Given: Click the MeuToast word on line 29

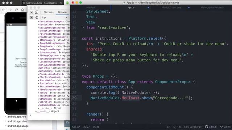Looking at the screenshot, I should pos(130,98).
